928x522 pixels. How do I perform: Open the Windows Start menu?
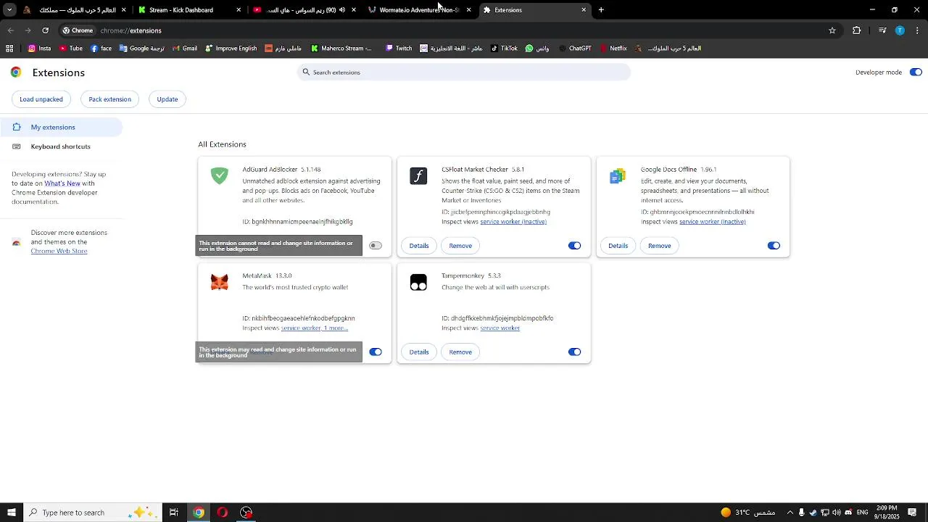(x=11, y=513)
